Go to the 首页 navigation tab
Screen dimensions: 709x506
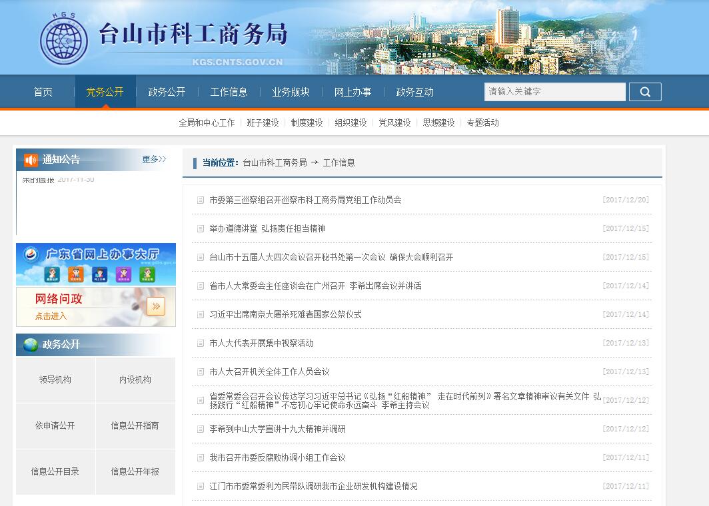pos(43,92)
